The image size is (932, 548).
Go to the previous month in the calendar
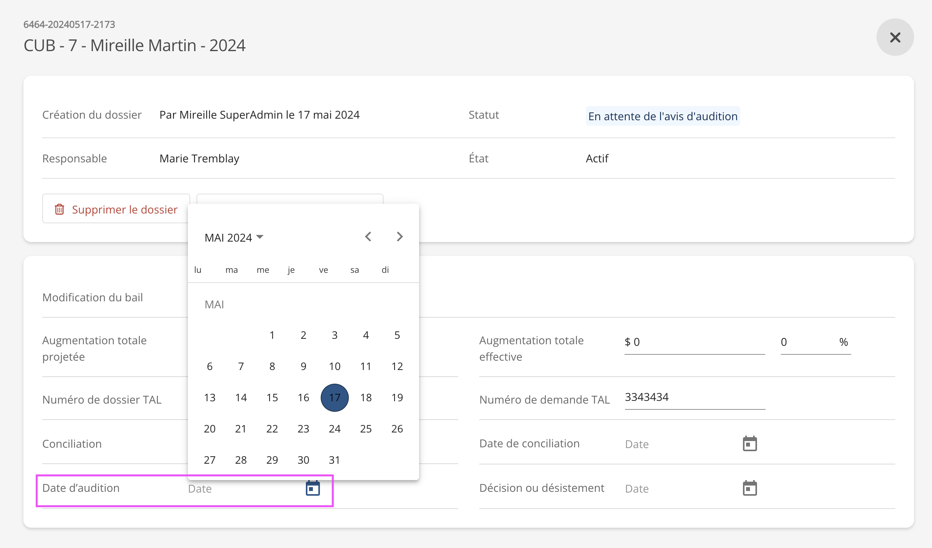point(368,237)
